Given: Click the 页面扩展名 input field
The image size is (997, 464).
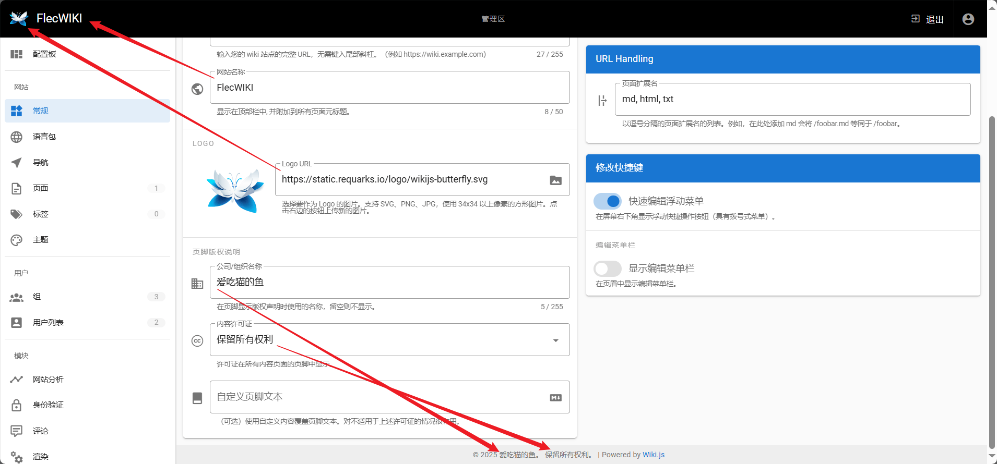Looking at the screenshot, I should tap(792, 99).
